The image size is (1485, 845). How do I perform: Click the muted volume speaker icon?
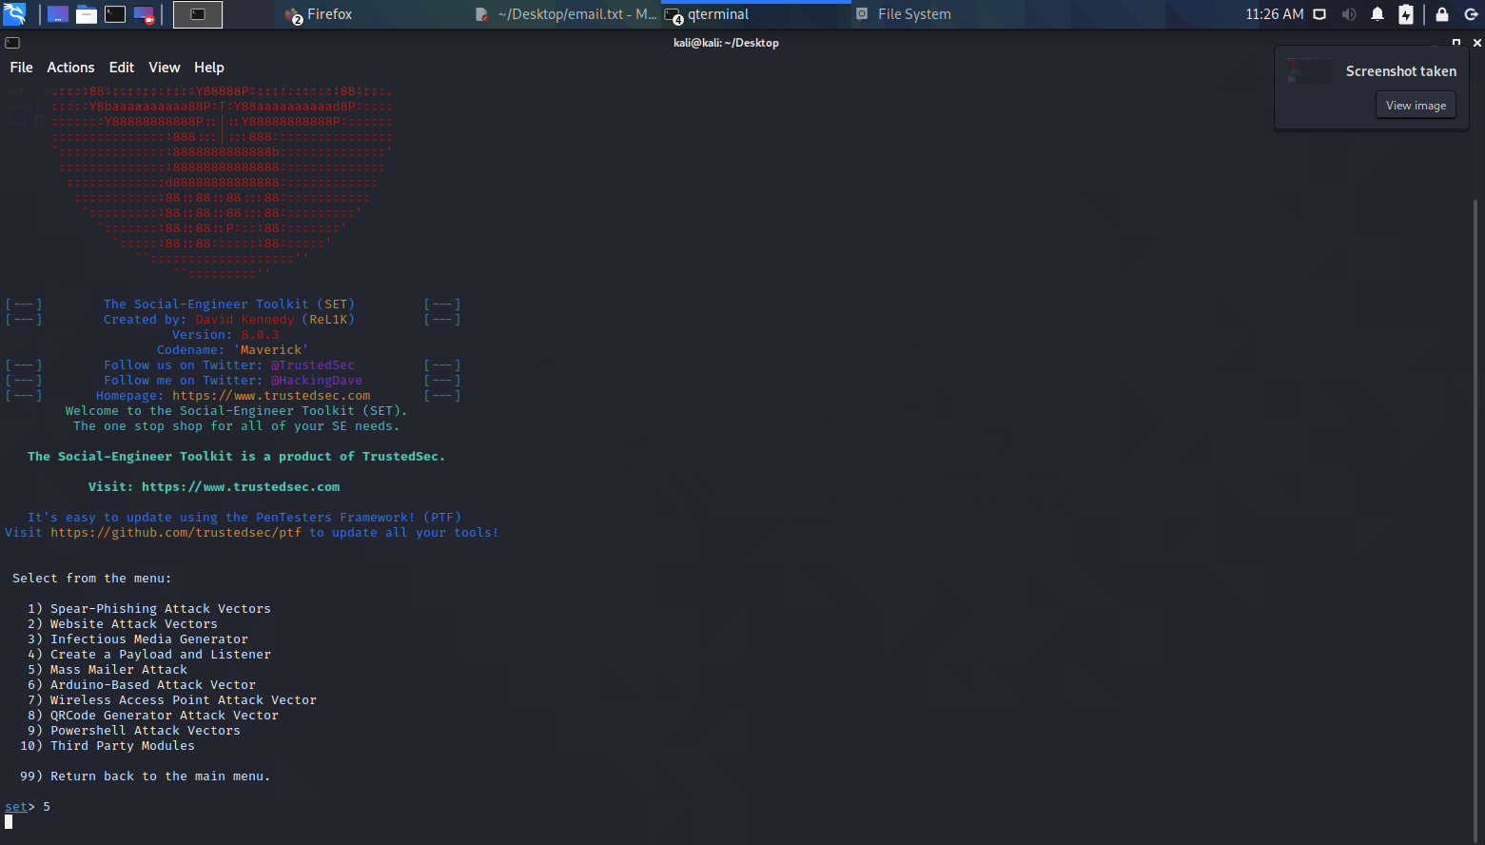coord(1348,14)
